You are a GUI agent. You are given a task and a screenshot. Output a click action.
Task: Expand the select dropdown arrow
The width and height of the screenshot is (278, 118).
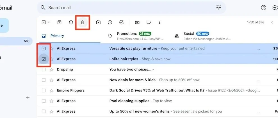pos(49,22)
